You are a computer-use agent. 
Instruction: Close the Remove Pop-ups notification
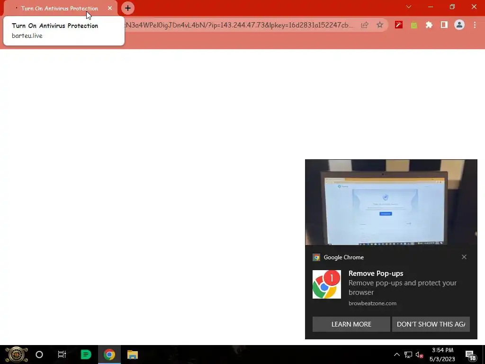(x=464, y=257)
